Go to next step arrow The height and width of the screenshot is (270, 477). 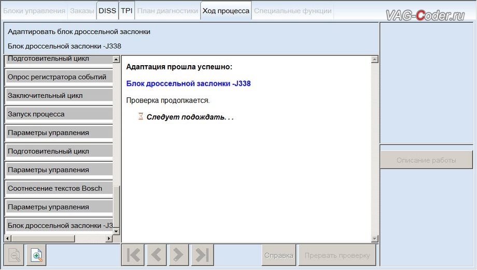178,255
